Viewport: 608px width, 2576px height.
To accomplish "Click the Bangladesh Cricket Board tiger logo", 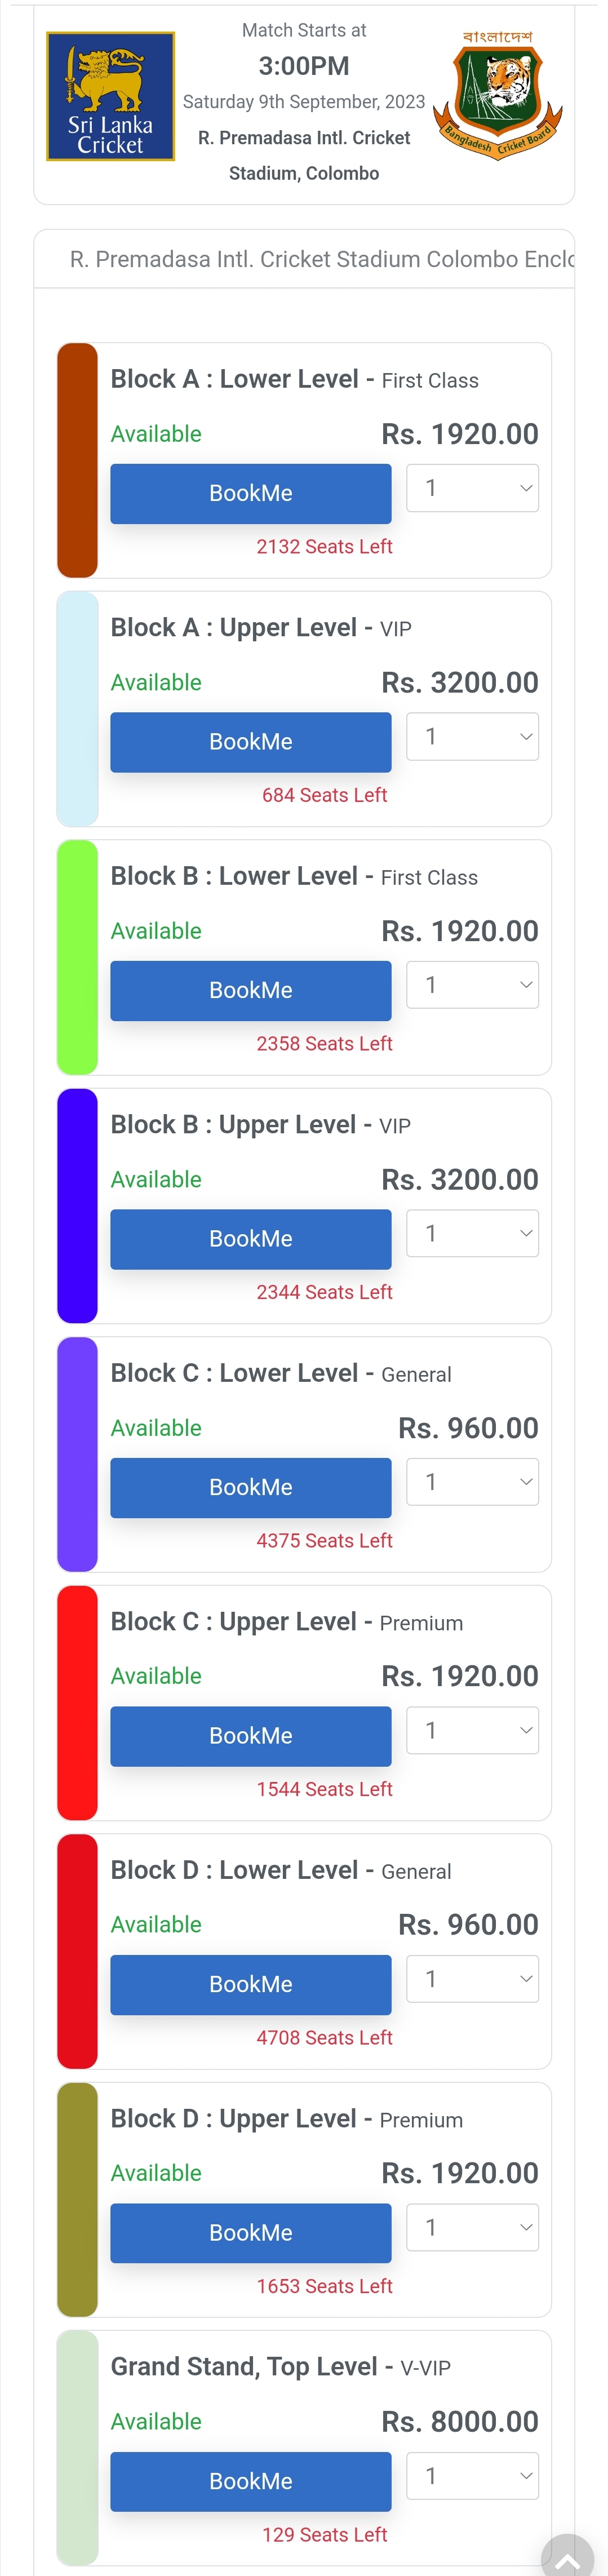I will click(497, 95).
